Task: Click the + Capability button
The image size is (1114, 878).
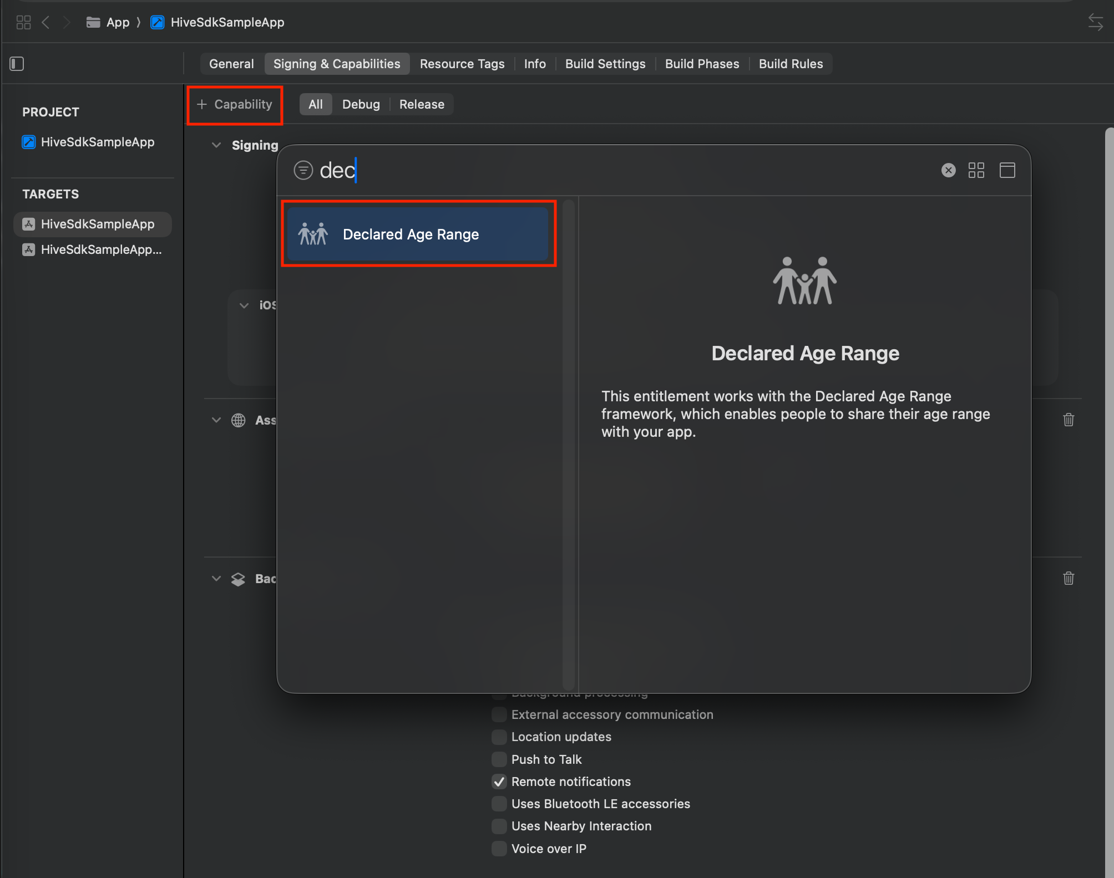Action: click(x=235, y=104)
